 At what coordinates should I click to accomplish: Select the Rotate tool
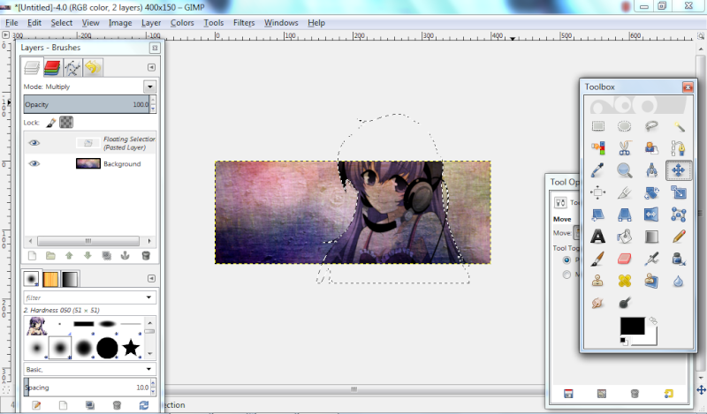(651, 192)
